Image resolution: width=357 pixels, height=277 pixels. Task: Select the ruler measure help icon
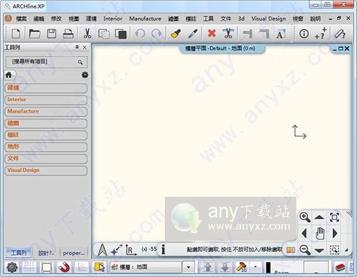click(340, 34)
